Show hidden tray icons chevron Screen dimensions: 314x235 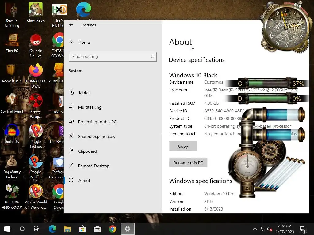pos(255,229)
